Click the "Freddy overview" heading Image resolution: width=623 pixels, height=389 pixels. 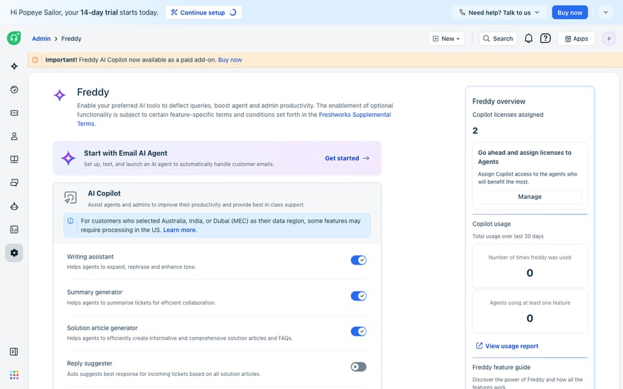tap(498, 102)
